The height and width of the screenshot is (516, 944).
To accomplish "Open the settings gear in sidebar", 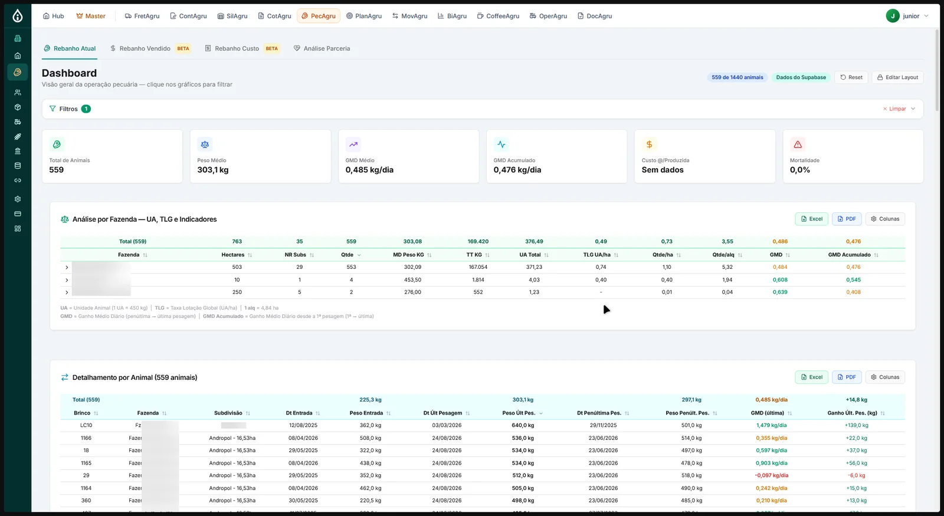I will pos(18,199).
